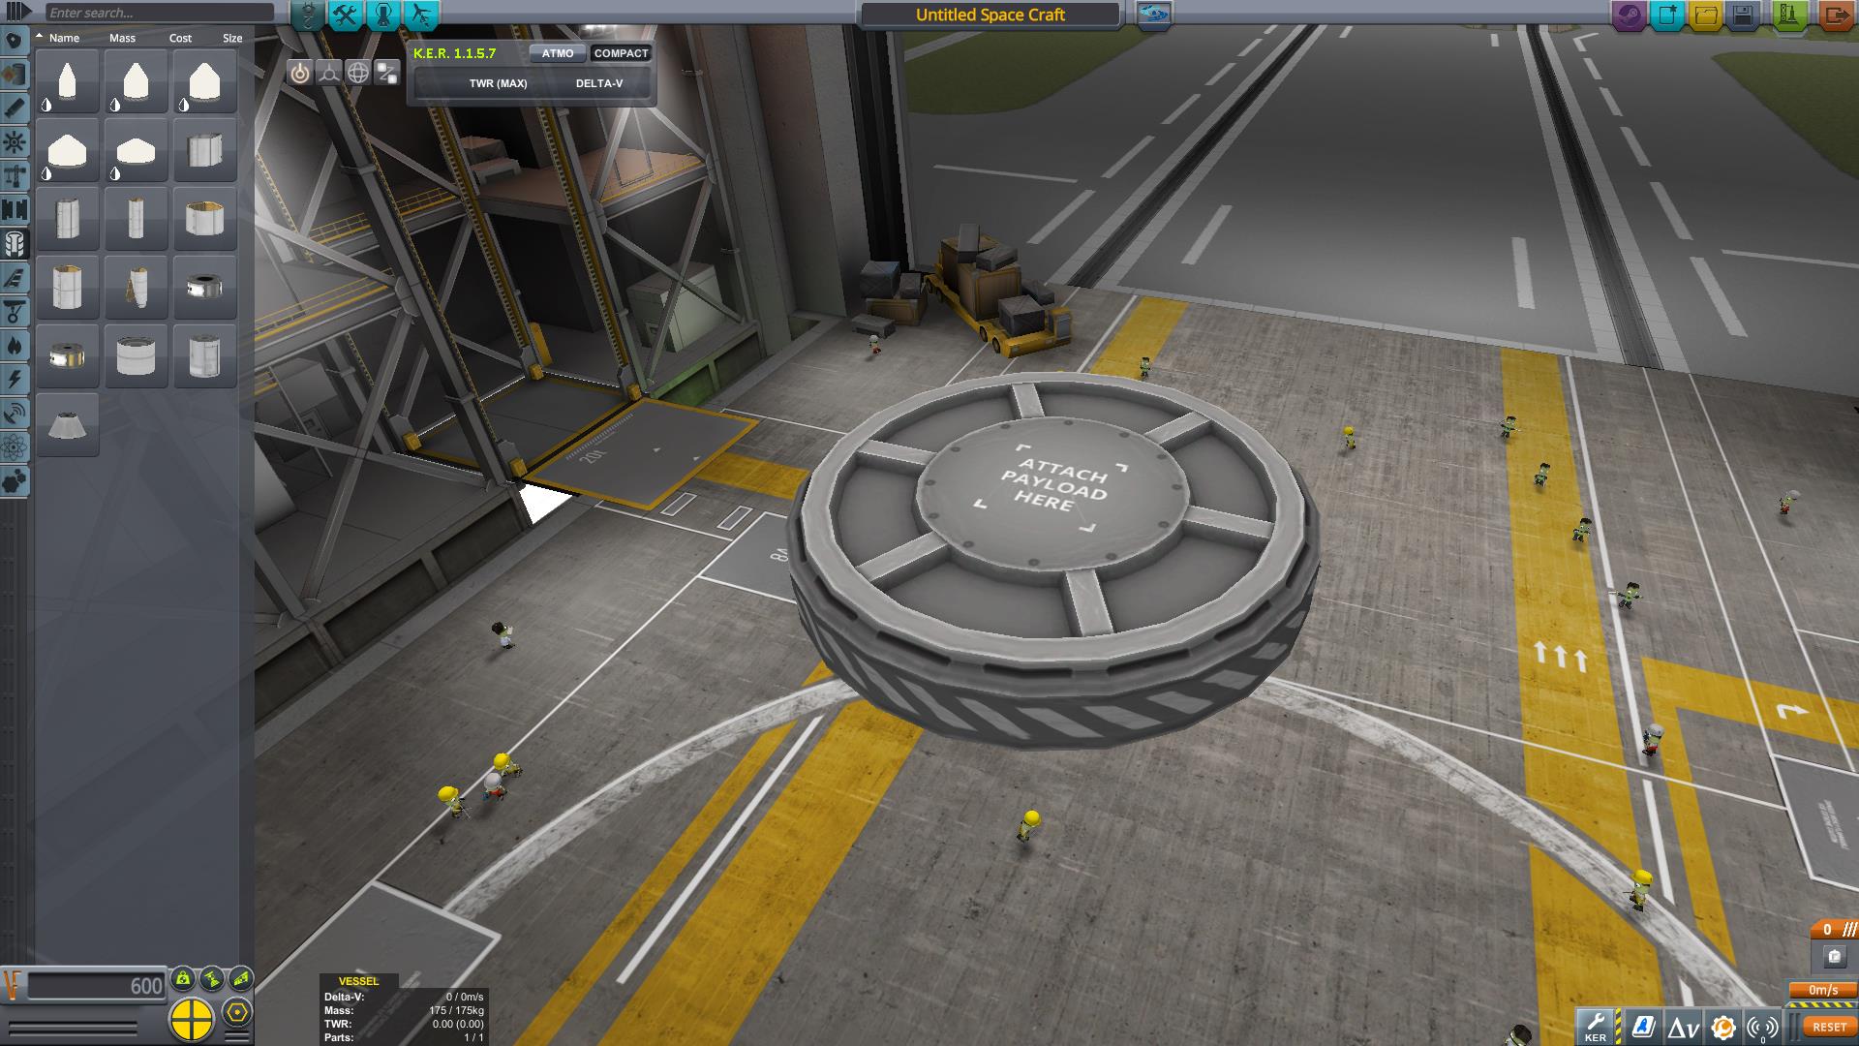
Task: Toggle the hexagon angle snap button
Action: [x=236, y=1013]
